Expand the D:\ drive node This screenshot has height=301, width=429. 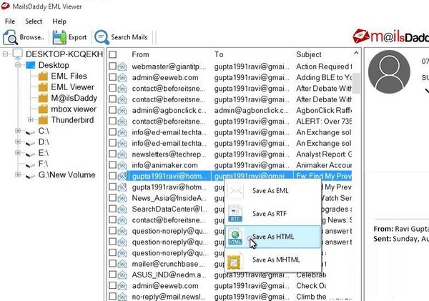click(18, 142)
